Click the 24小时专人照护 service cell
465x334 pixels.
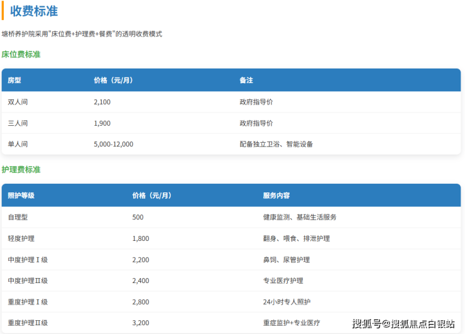(x=286, y=302)
